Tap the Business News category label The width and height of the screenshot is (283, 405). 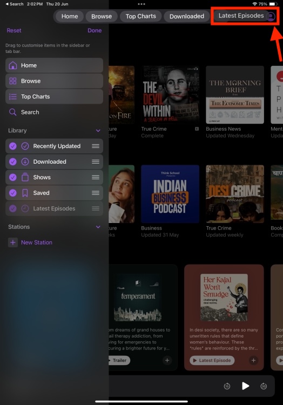point(224,129)
